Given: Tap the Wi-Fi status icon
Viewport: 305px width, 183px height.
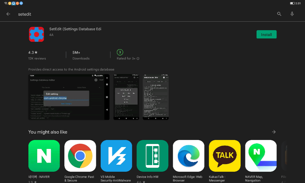Looking at the screenshot, I should (6, 3).
